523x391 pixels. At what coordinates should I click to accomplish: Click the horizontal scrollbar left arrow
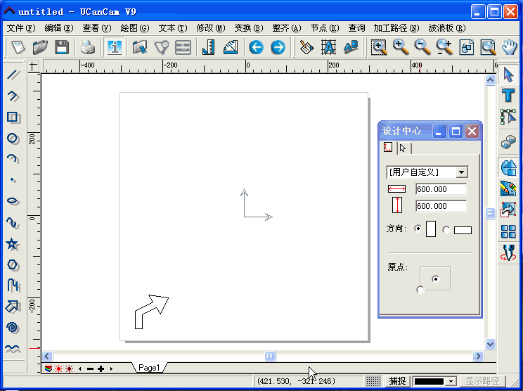coord(47,356)
